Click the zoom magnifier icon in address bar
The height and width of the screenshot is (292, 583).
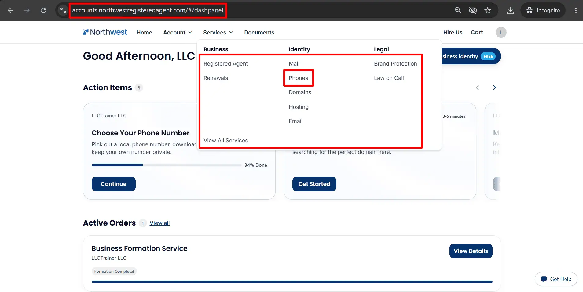(x=458, y=10)
